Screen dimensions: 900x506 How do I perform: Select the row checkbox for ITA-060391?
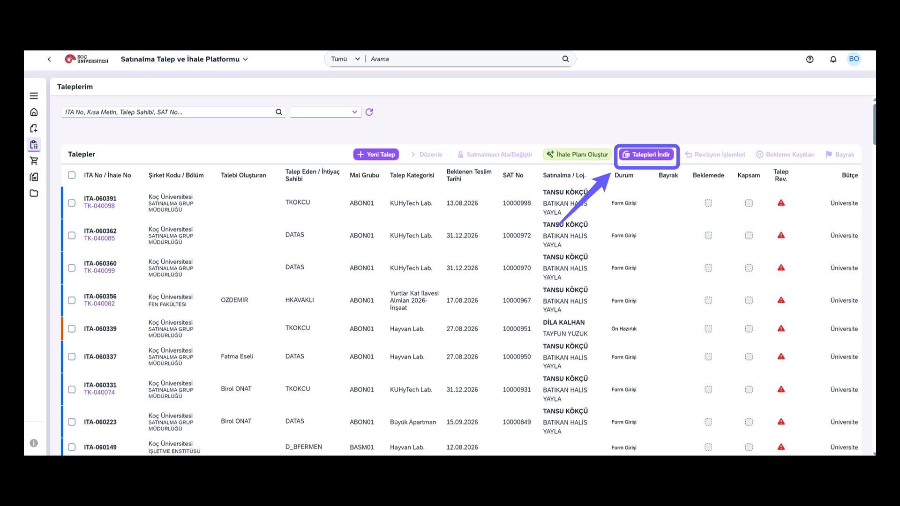pyautogui.click(x=72, y=203)
